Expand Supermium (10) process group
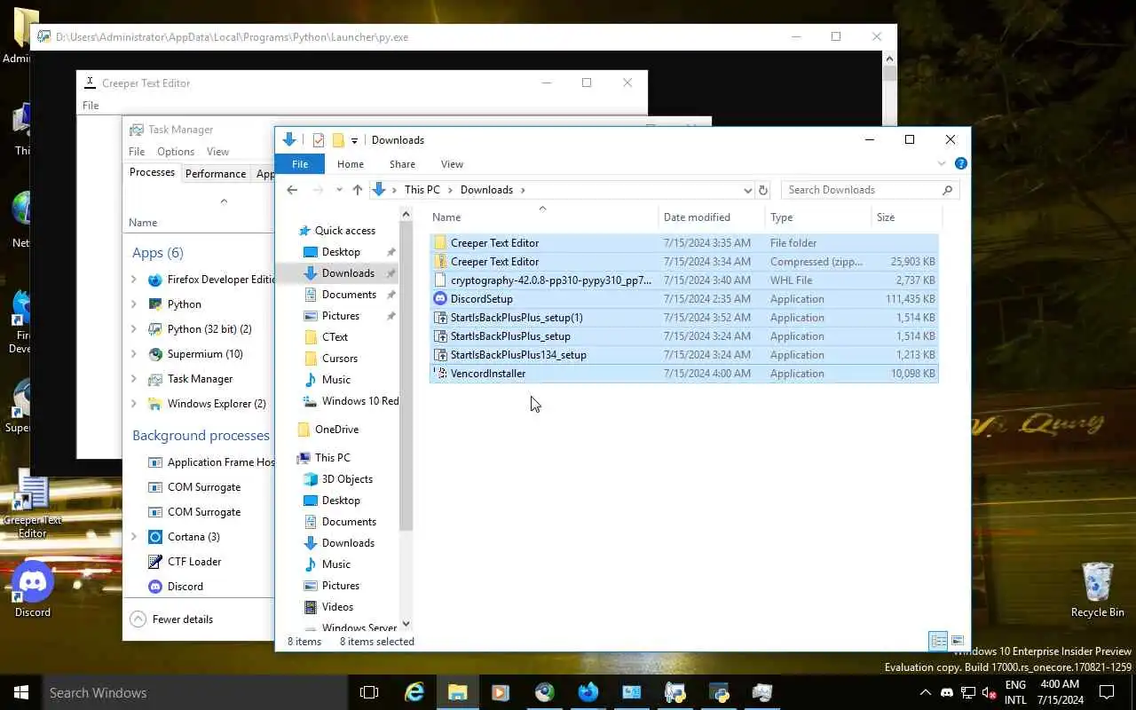 (x=134, y=354)
